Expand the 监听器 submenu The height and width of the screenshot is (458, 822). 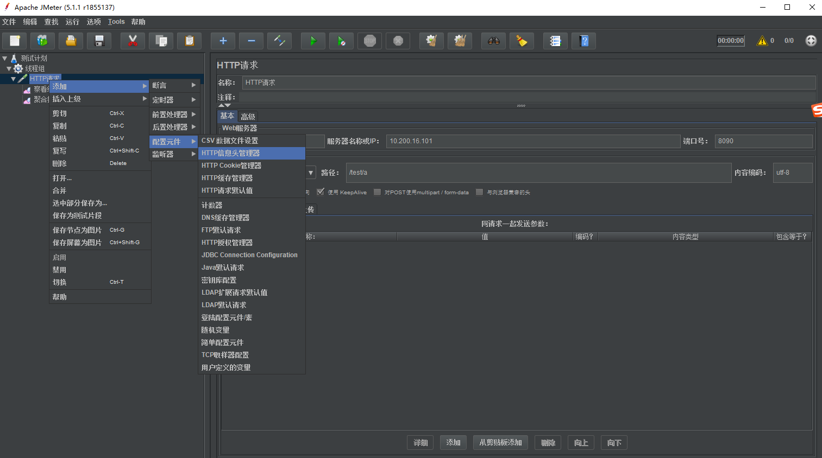174,154
